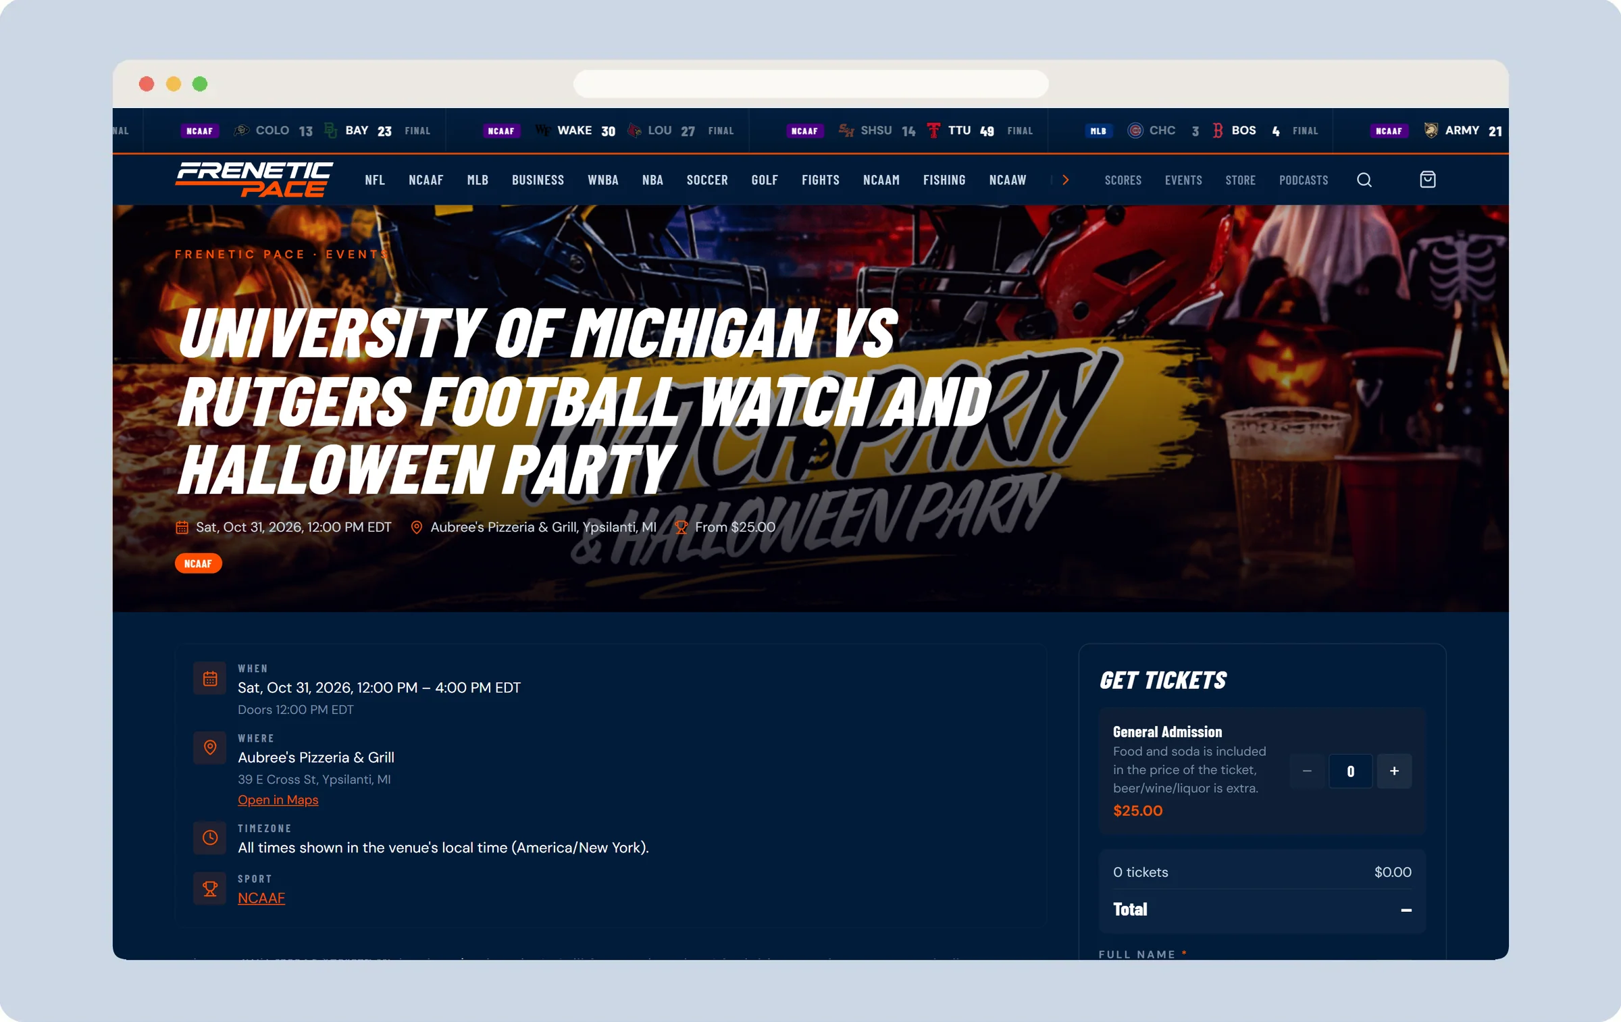Follow the NCAAF sport link in details
The image size is (1621, 1022).
click(261, 898)
